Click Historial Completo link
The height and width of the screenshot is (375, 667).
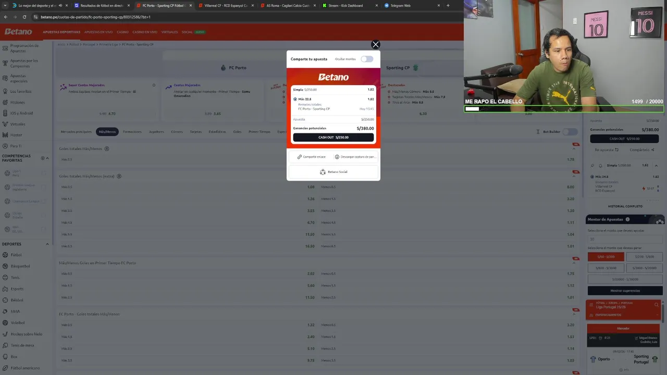(x=625, y=206)
